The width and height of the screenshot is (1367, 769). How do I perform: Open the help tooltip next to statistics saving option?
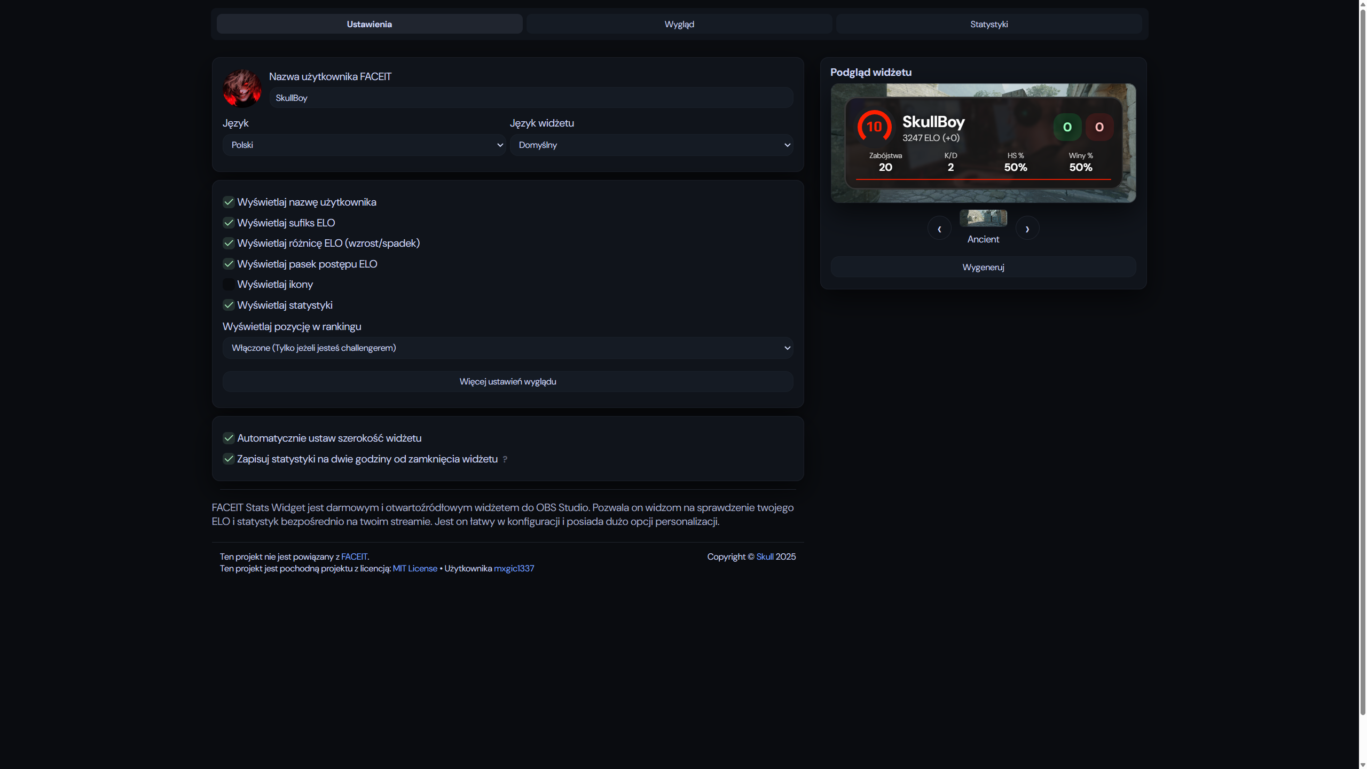(x=505, y=459)
